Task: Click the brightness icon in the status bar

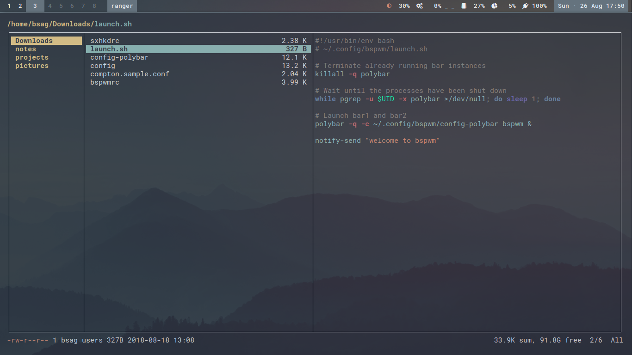Action: (x=389, y=6)
